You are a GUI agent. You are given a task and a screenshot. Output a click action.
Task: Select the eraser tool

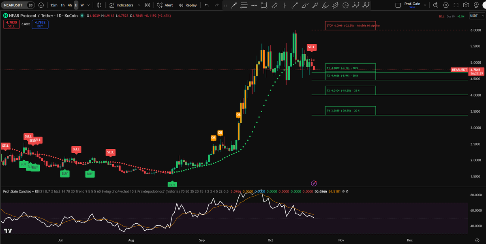coord(335,5)
